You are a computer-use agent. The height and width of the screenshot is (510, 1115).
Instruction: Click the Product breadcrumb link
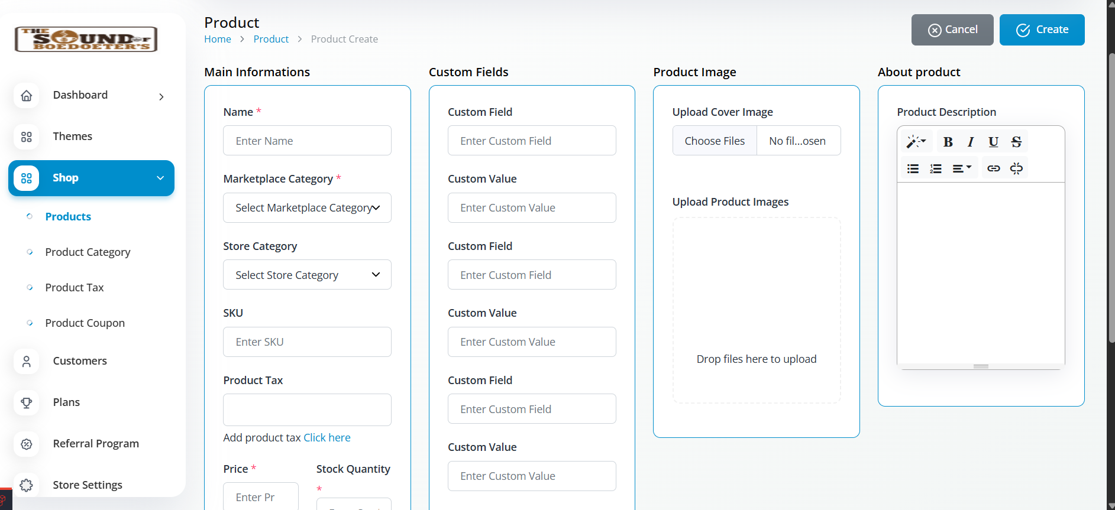tap(271, 39)
